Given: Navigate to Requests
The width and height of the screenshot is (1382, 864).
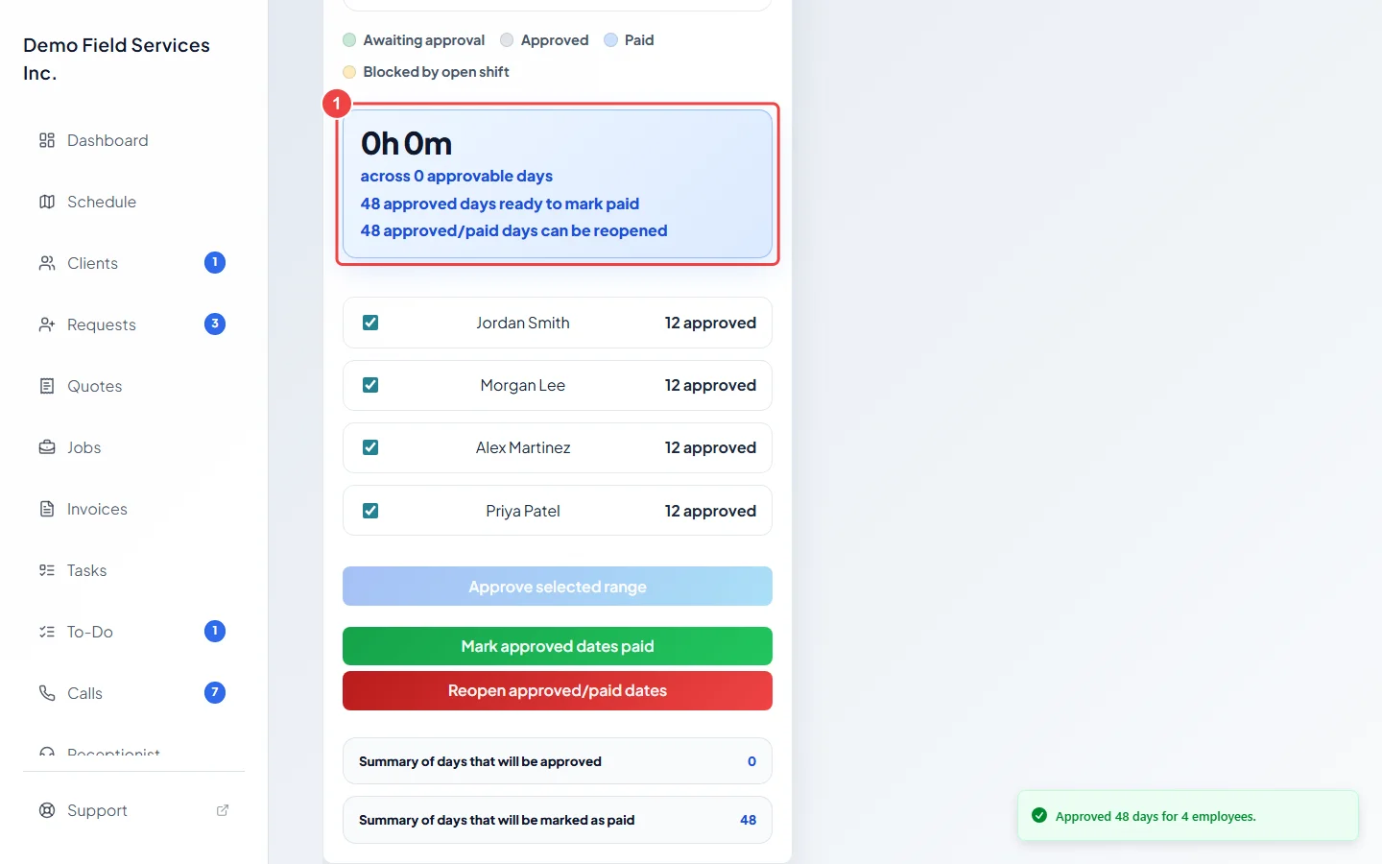Looking at the screenshot, I should [134, 324].
